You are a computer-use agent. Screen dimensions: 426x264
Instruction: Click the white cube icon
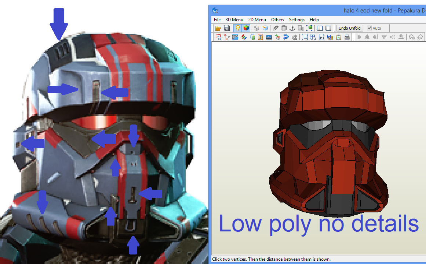256,28
